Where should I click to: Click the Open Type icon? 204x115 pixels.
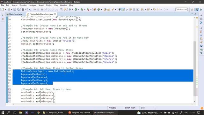click(x=105, y=10)
